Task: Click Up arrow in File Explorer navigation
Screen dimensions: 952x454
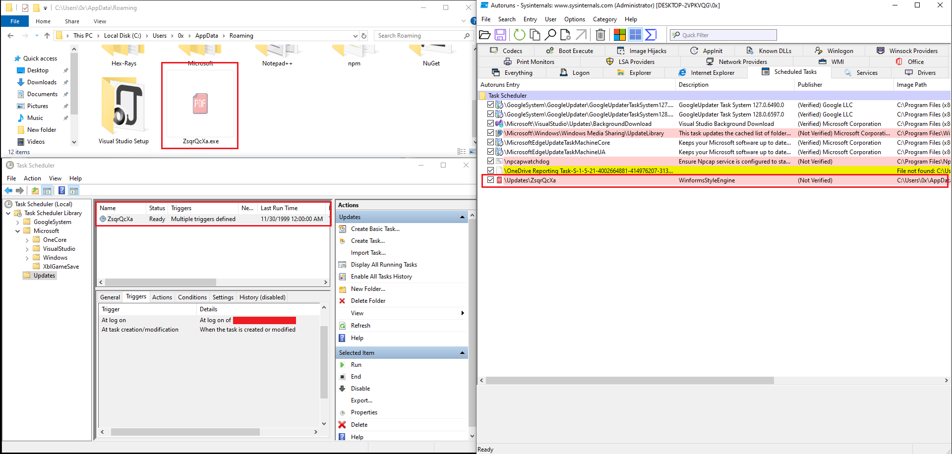Action: pos(47,36)
